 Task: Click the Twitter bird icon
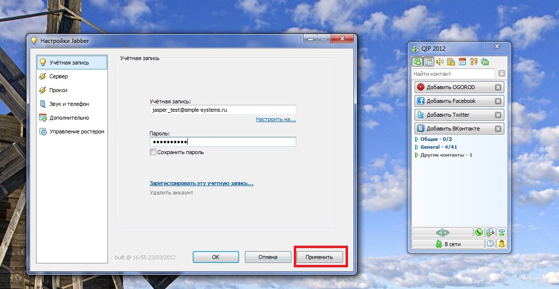pos(420,115)
